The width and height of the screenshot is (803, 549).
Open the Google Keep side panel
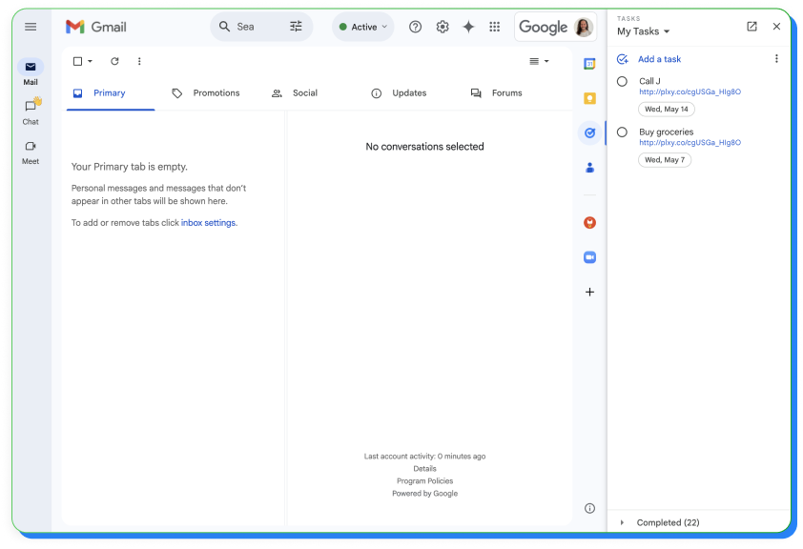point(589,98)
